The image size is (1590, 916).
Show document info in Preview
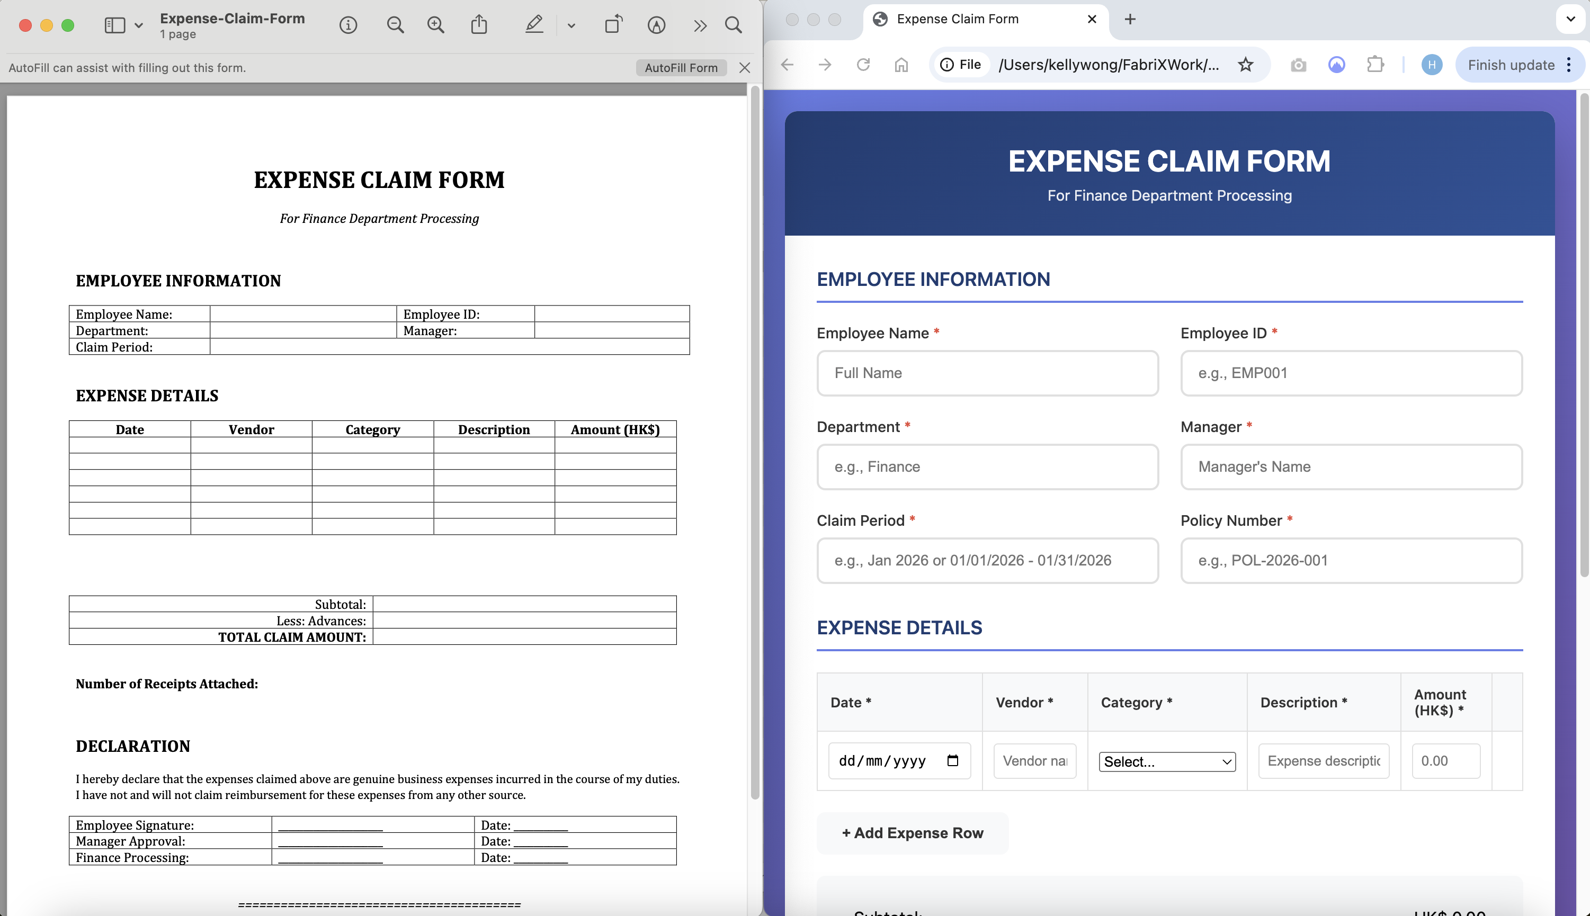(x=348, y=25)
